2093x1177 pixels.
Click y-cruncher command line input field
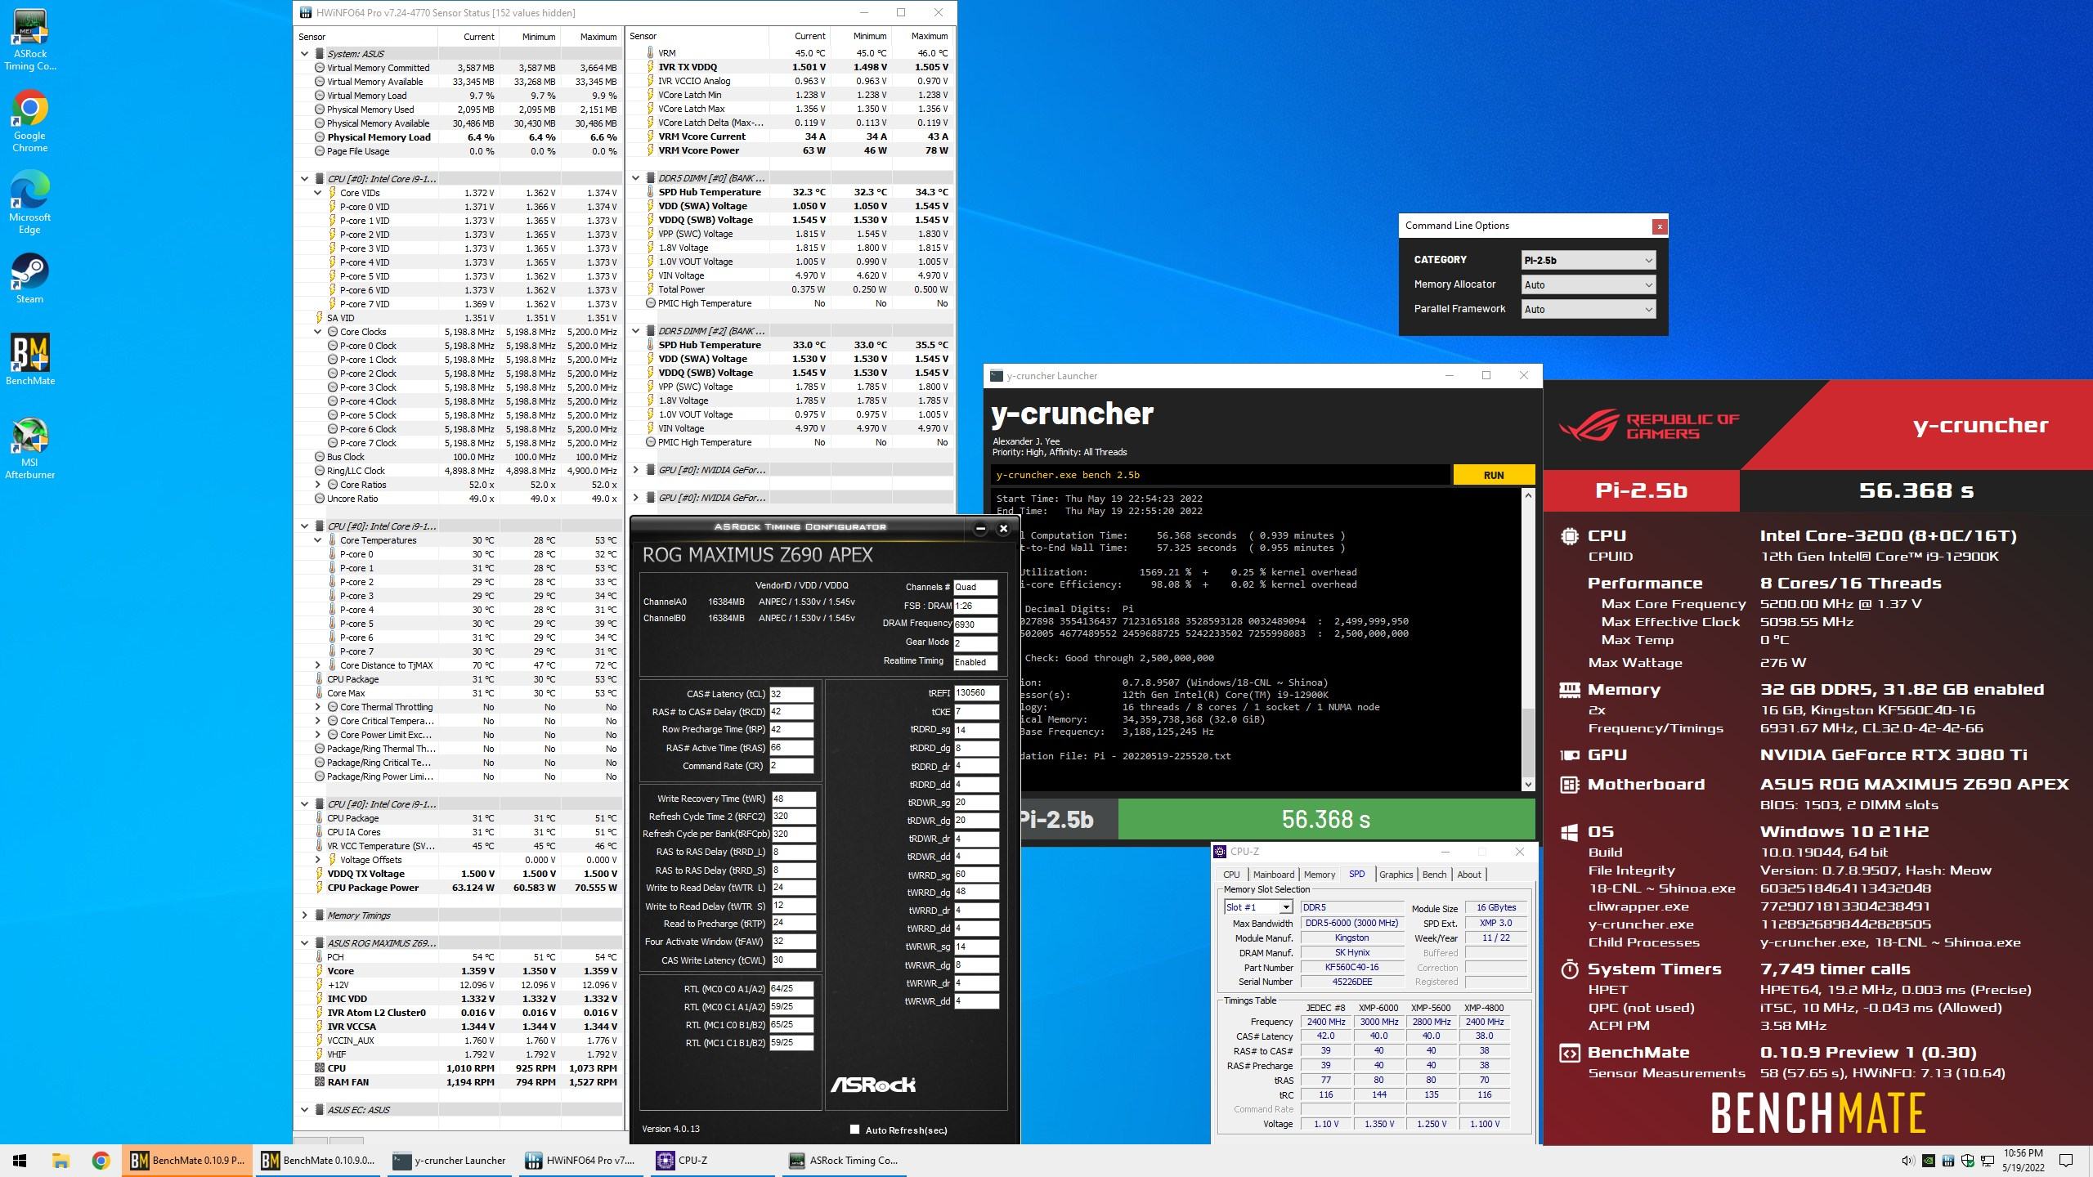(1221, 475)
